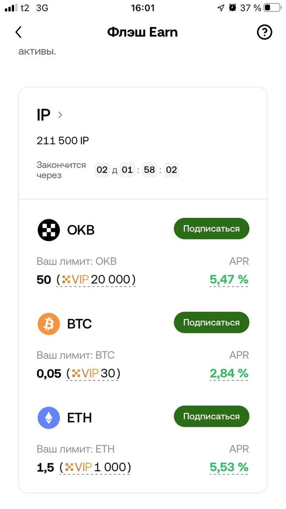Go back with the left chevron arrow

pyautogui.click(x=18, y=32)
